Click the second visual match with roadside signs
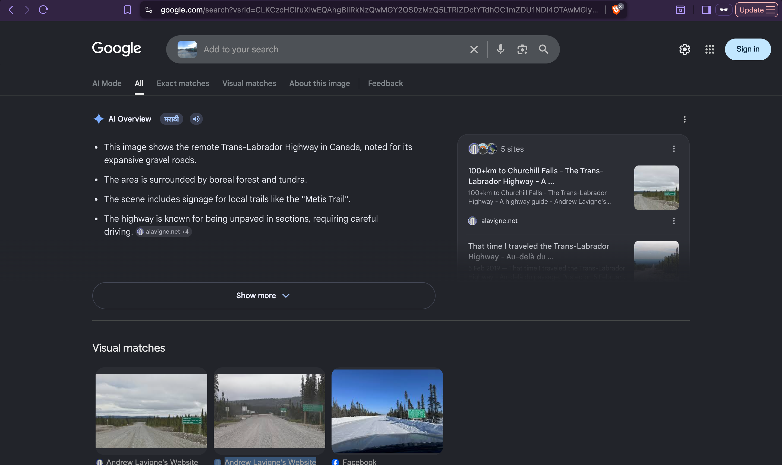The width and height of the screenshot is (782, 465). 269,411
